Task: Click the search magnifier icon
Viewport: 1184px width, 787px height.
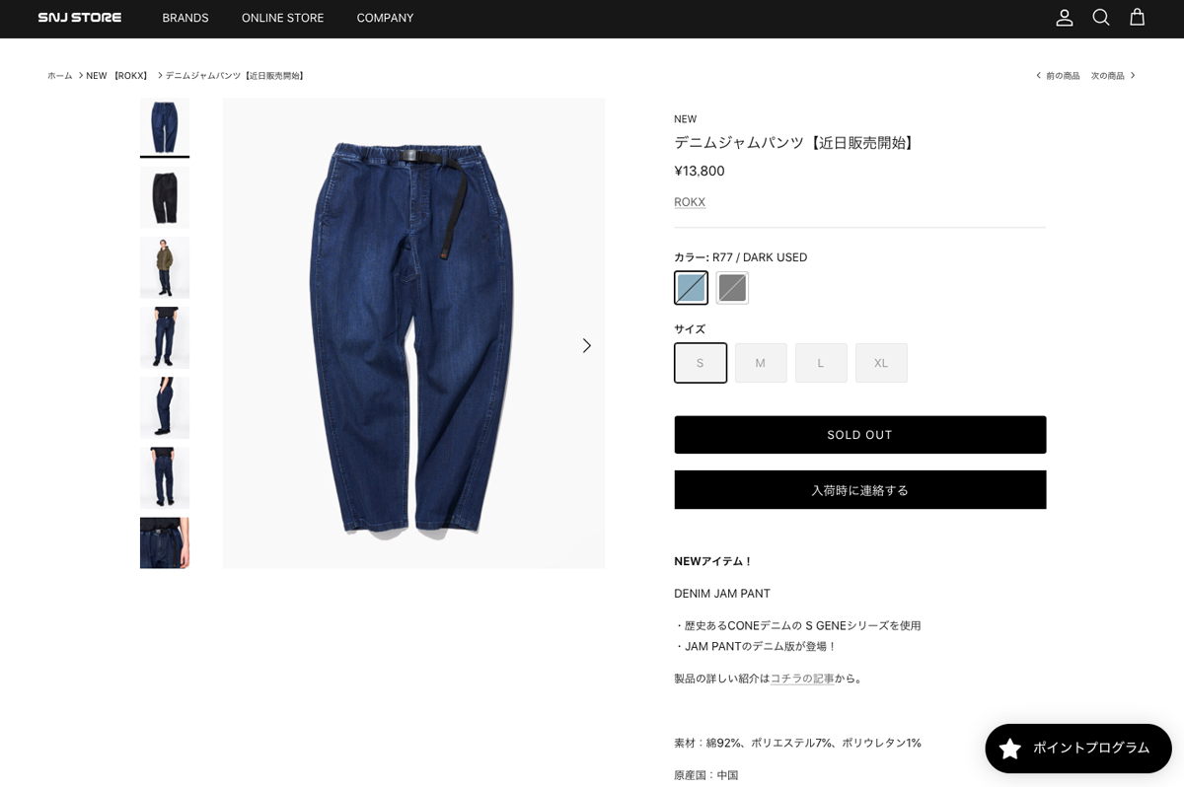Action: [1101, 18]
